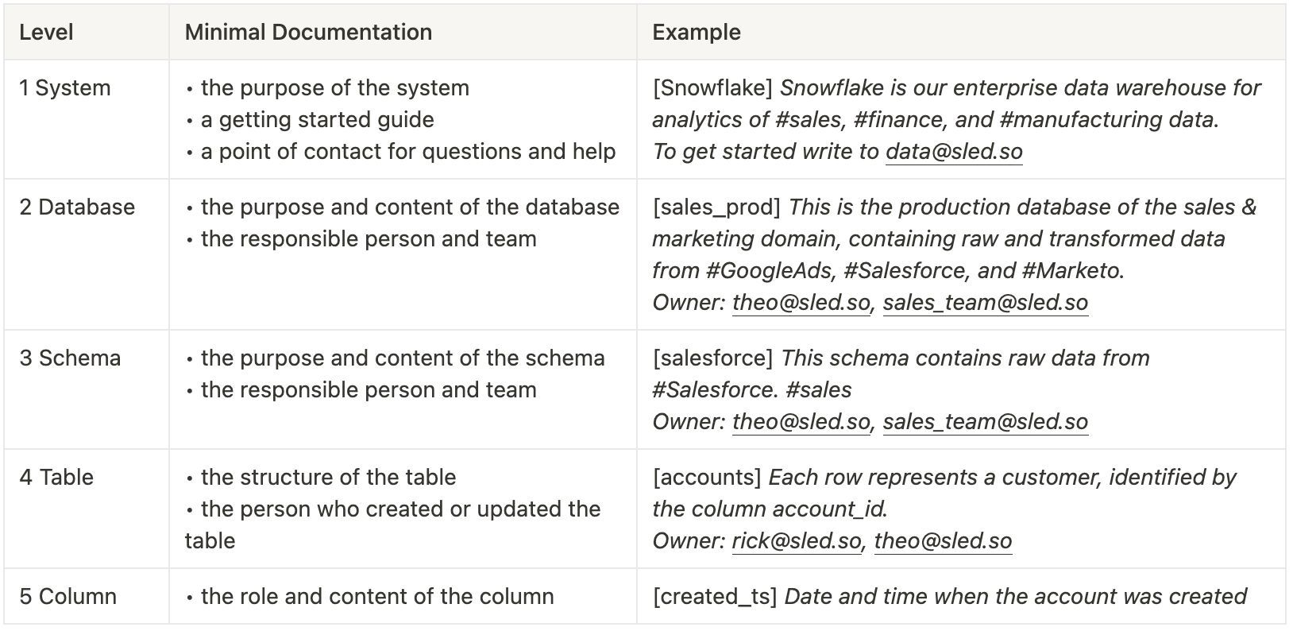Click theo@sled.so link in Table row
This screenshot has width=1293, height=631.
[943, 540]
